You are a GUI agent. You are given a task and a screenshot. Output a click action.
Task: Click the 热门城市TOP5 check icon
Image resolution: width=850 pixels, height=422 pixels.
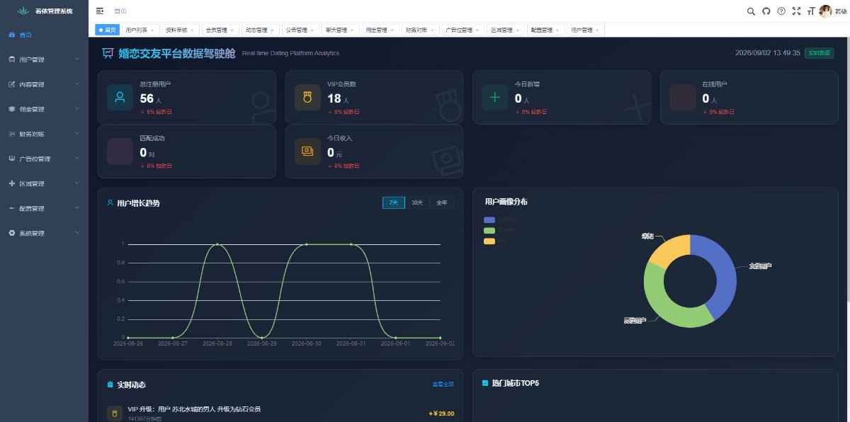pyautogui.click(x=485, y=383)
